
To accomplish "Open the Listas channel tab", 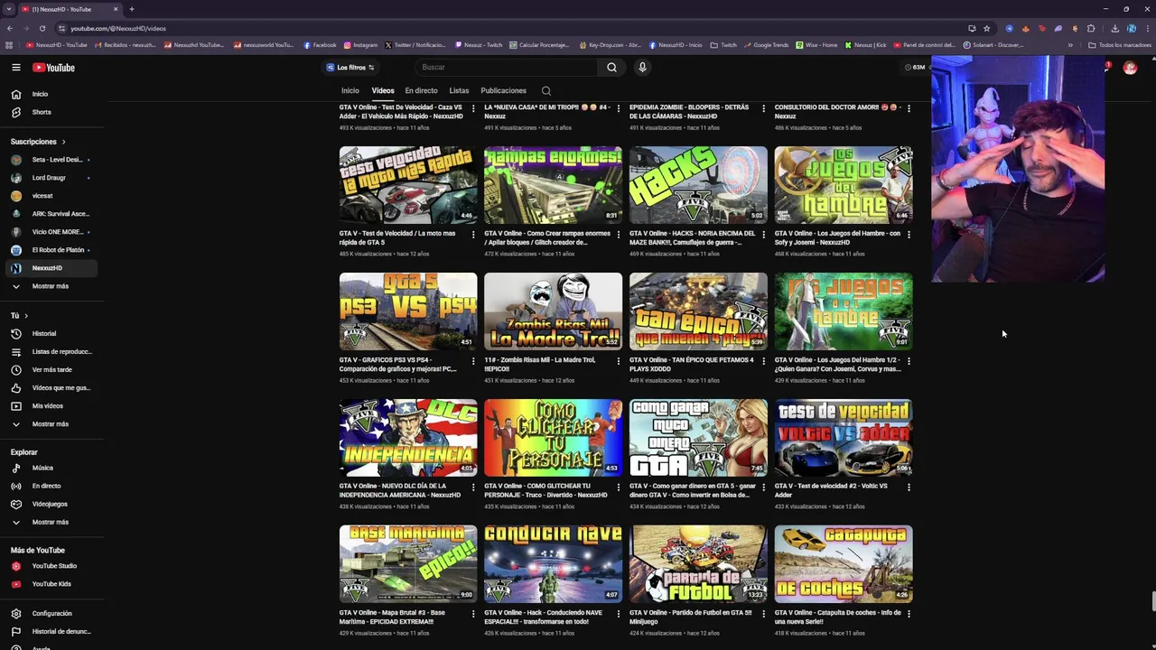I will (459, 91).
